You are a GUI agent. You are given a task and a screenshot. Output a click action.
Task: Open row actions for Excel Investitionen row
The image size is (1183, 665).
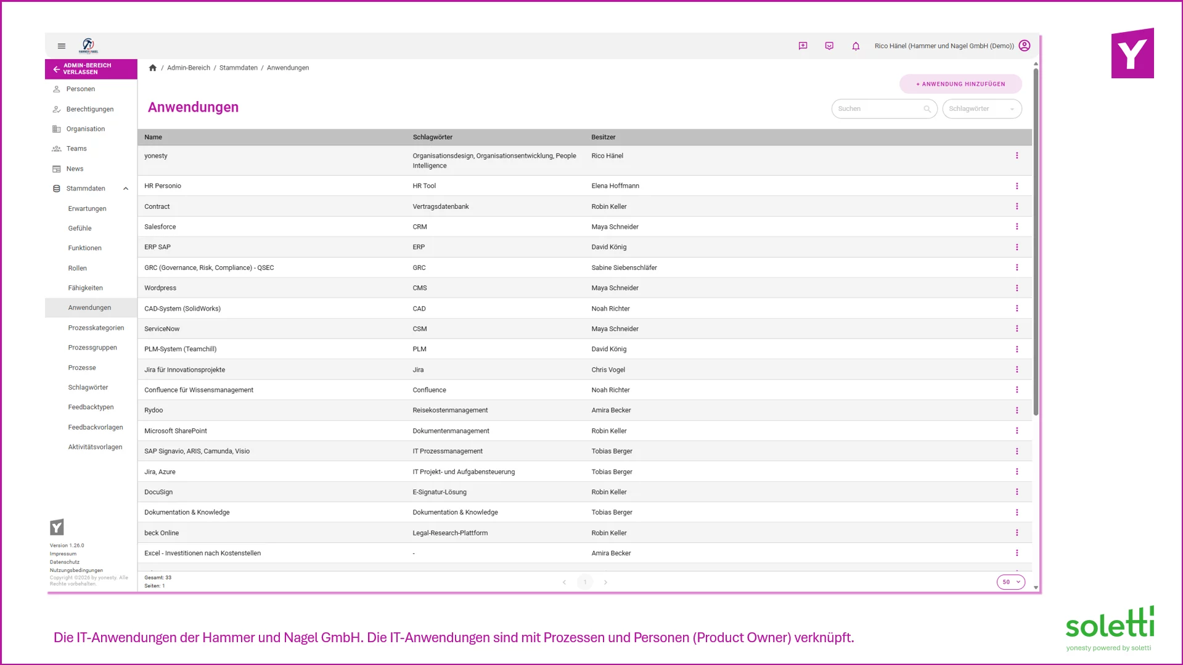point(1017,553)
